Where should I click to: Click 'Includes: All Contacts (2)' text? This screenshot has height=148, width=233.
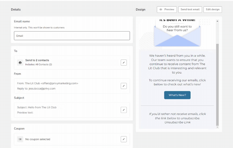[x=39, y=64]
